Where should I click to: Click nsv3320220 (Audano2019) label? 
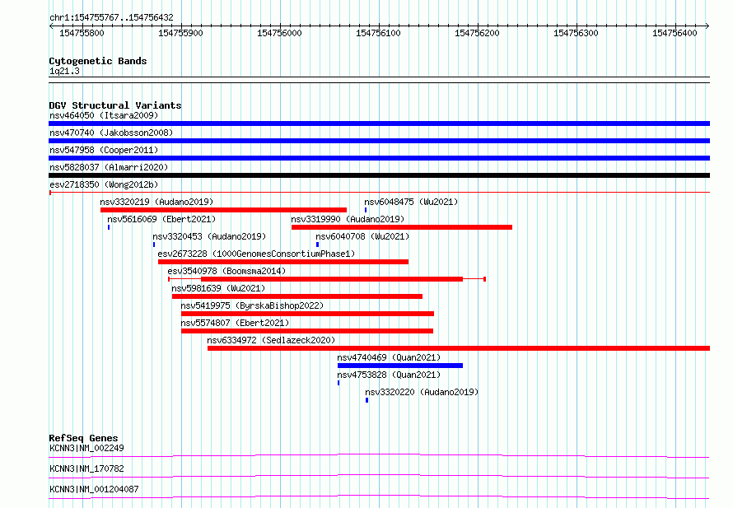pos(422,392)
